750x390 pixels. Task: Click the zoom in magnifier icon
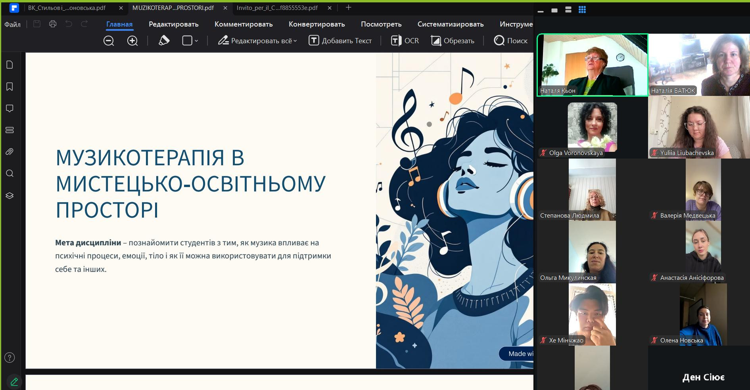pyautogui.click(x=132, y=41)
